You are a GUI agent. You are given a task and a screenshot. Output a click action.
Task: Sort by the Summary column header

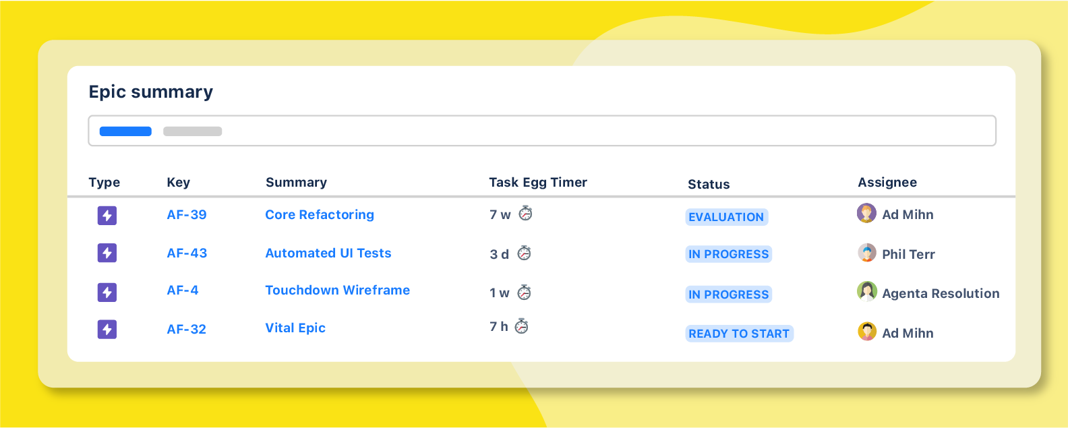pos(296,183)
